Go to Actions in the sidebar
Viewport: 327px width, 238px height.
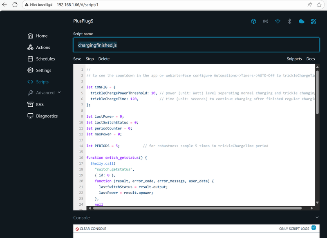pyautogui.click(x=43, y=47)
